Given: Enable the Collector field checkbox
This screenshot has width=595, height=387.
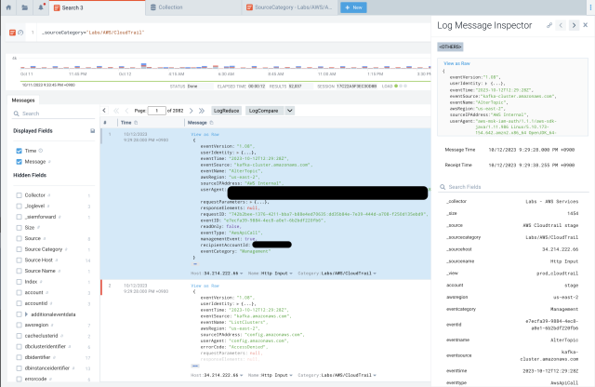Looking at the screenshot, I should coord(19,195).
